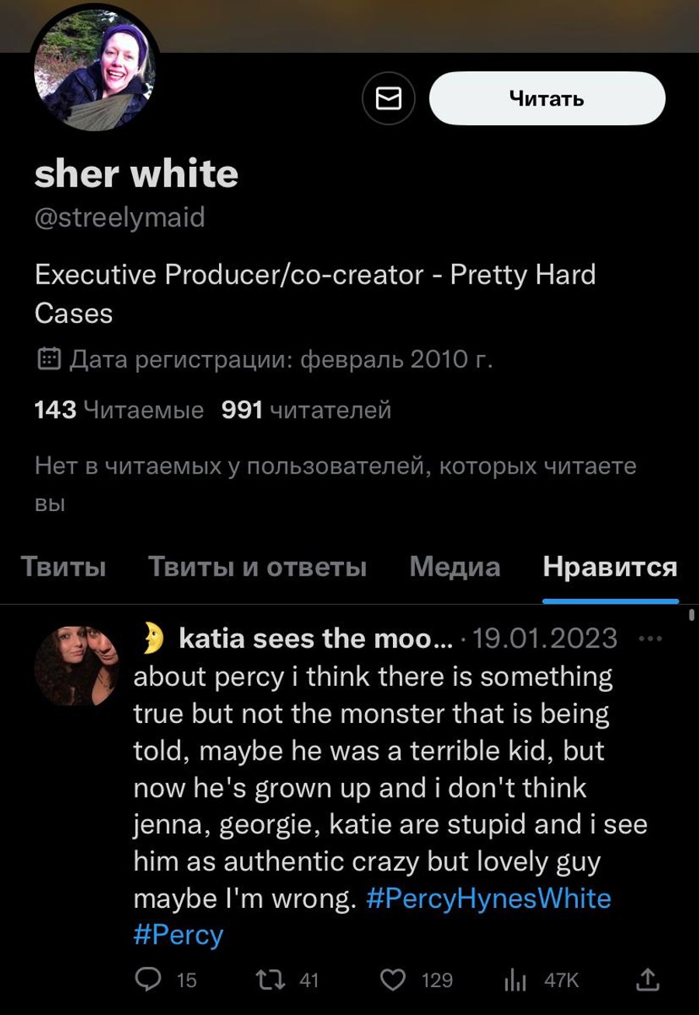Open direct message envelope icon
Viewport: 699px width, 1015px height.
[389, 99]
